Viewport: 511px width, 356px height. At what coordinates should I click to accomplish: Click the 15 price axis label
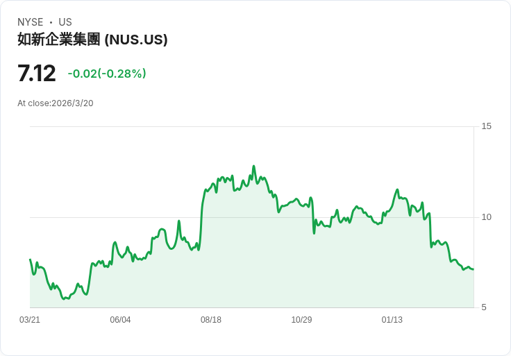[486, 126]
